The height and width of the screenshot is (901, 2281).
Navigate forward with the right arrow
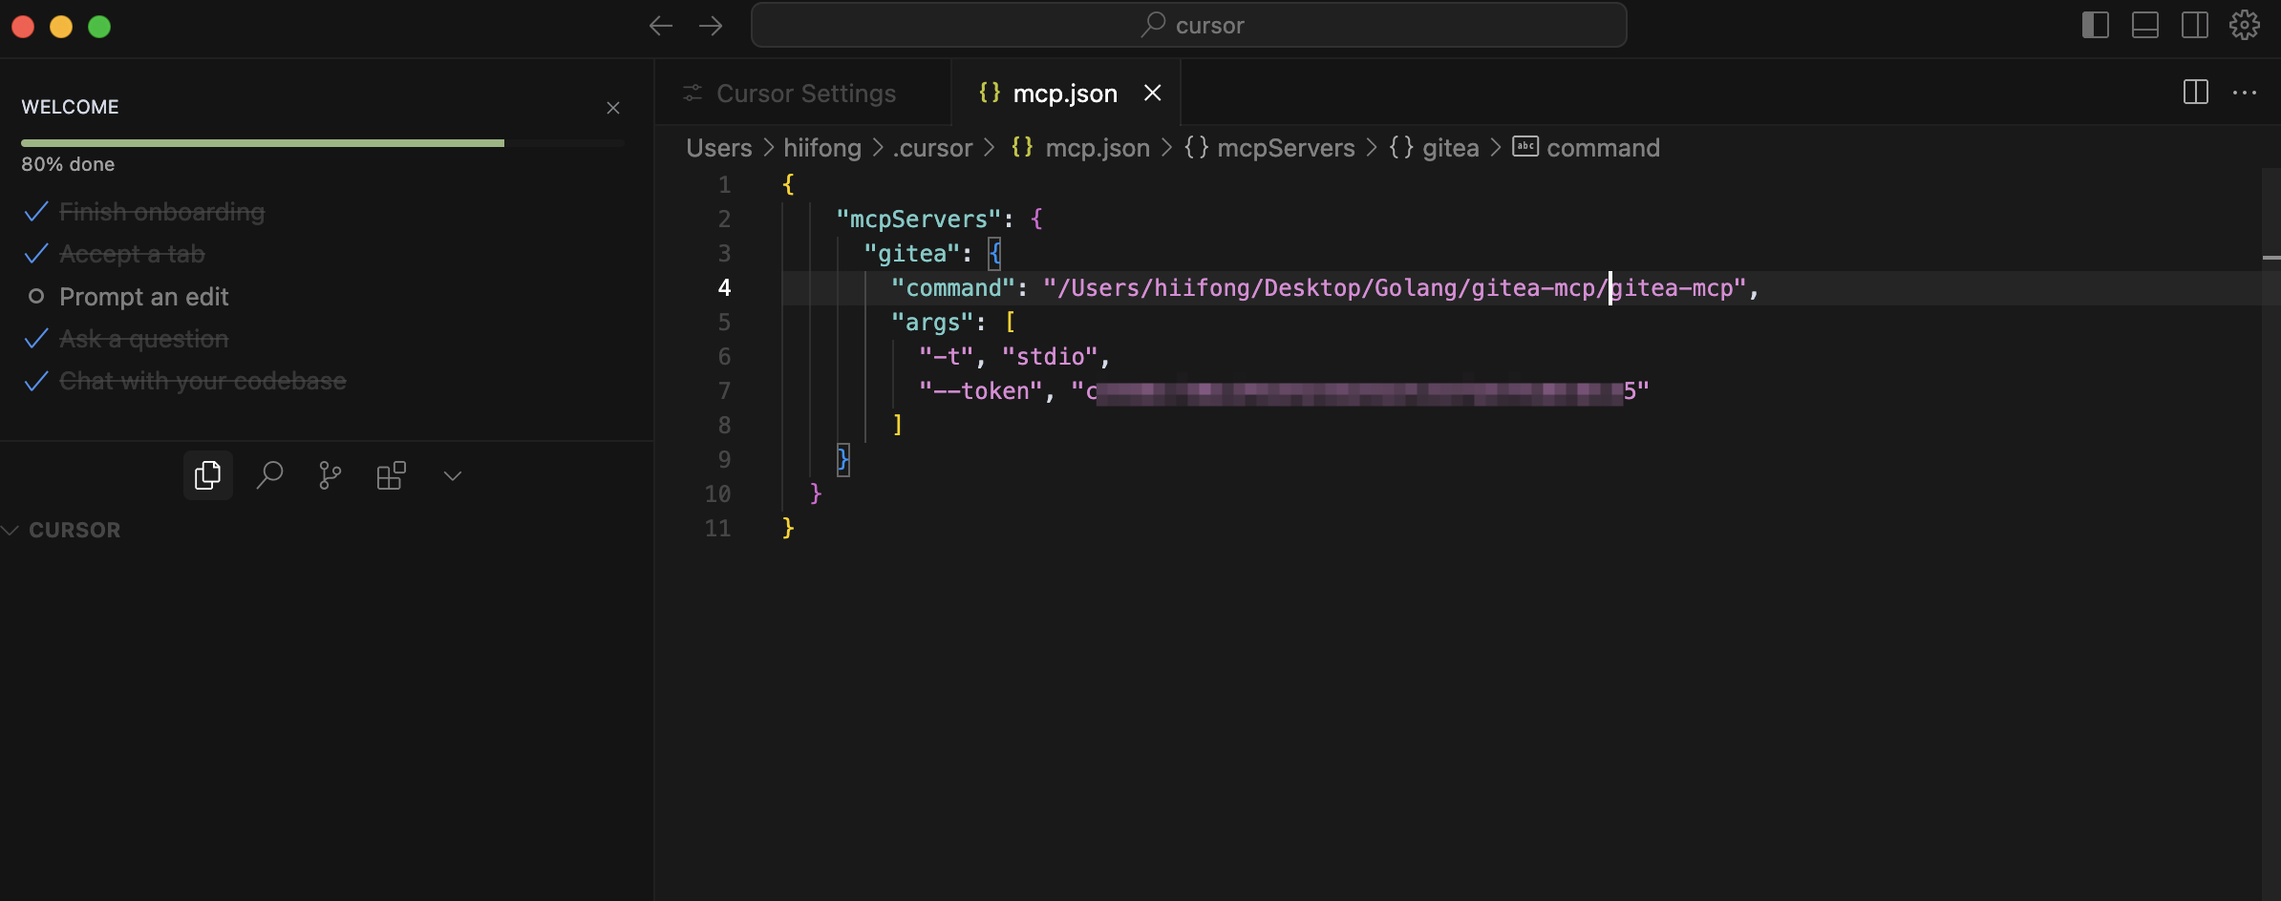[x=711, y=26]
